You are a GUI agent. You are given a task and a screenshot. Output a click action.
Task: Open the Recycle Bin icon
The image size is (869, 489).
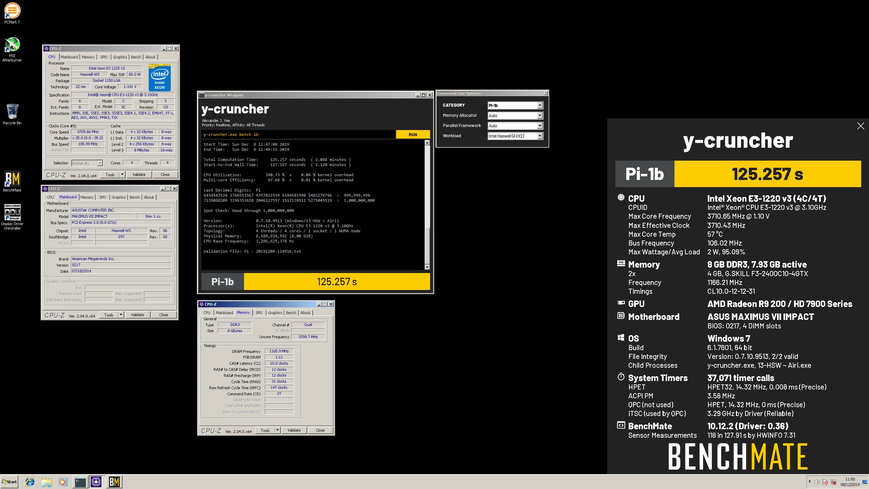point(12,114)
